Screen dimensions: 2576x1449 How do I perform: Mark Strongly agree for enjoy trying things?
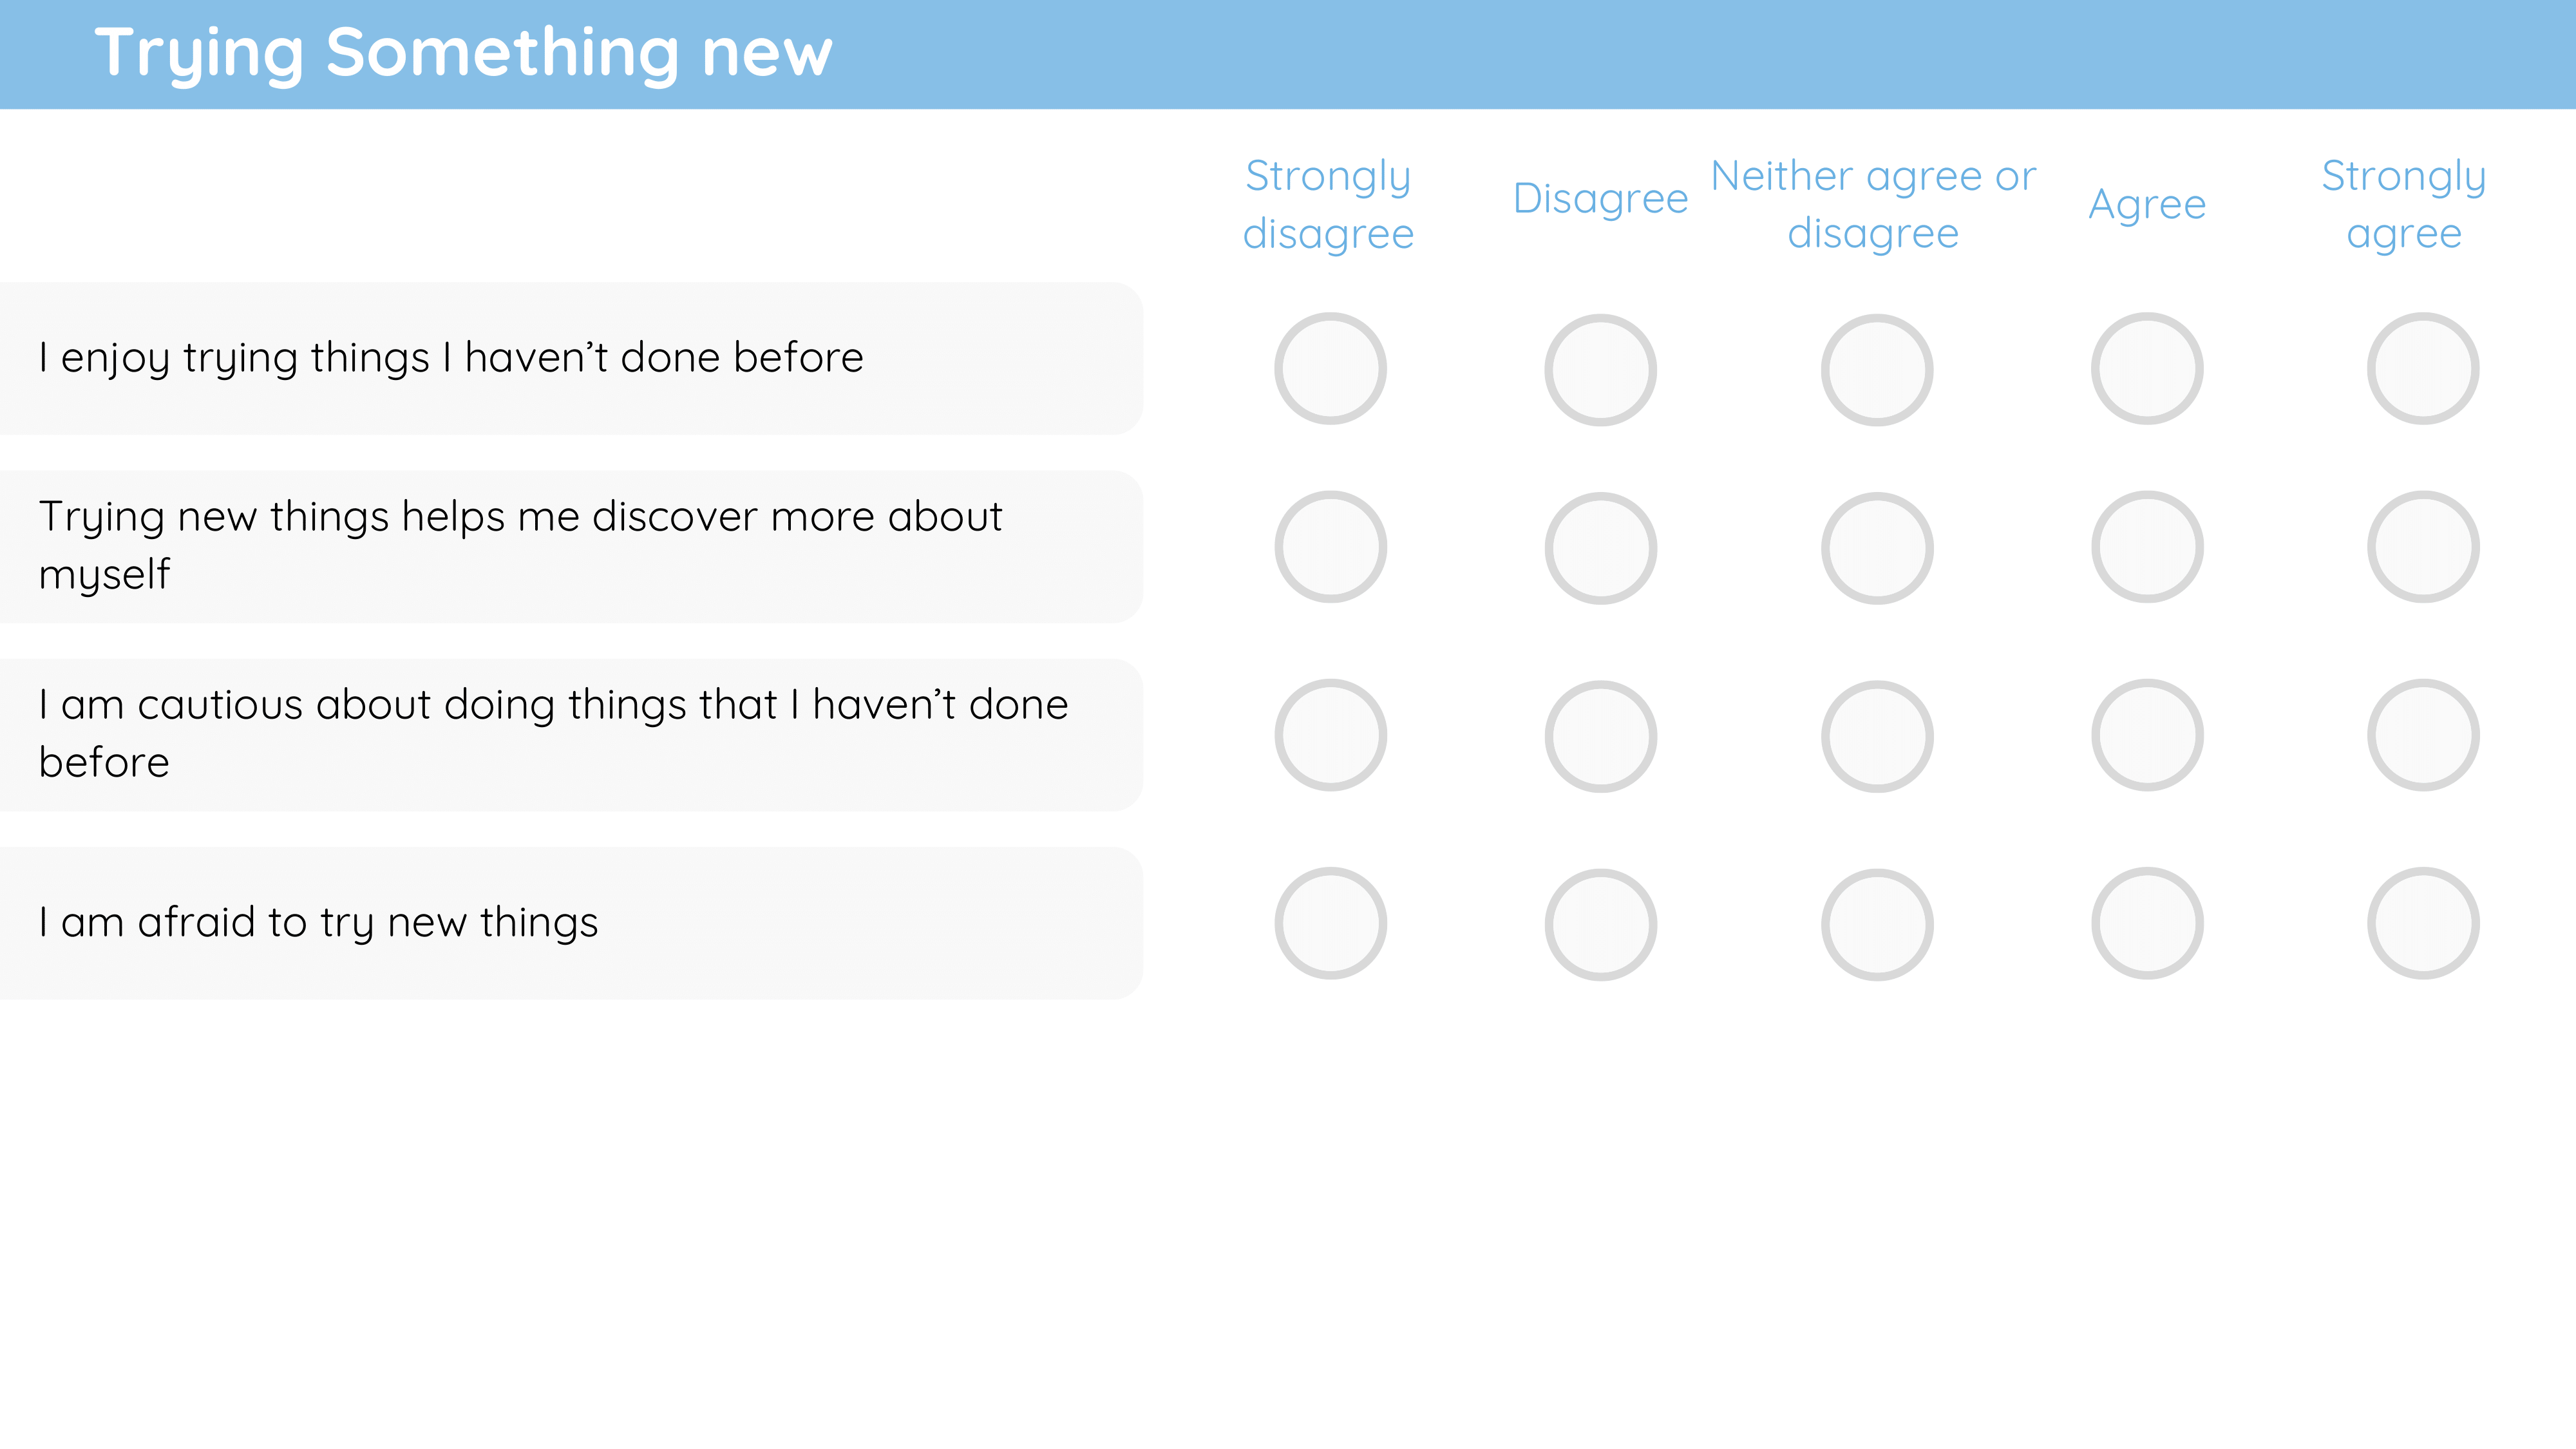(x=2423, y=369)
